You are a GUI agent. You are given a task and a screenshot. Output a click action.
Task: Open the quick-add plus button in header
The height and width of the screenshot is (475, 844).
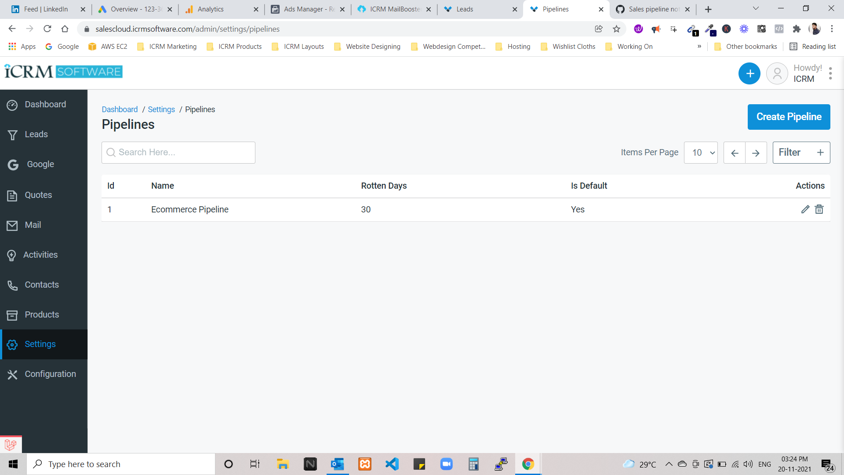click(749, 73)
